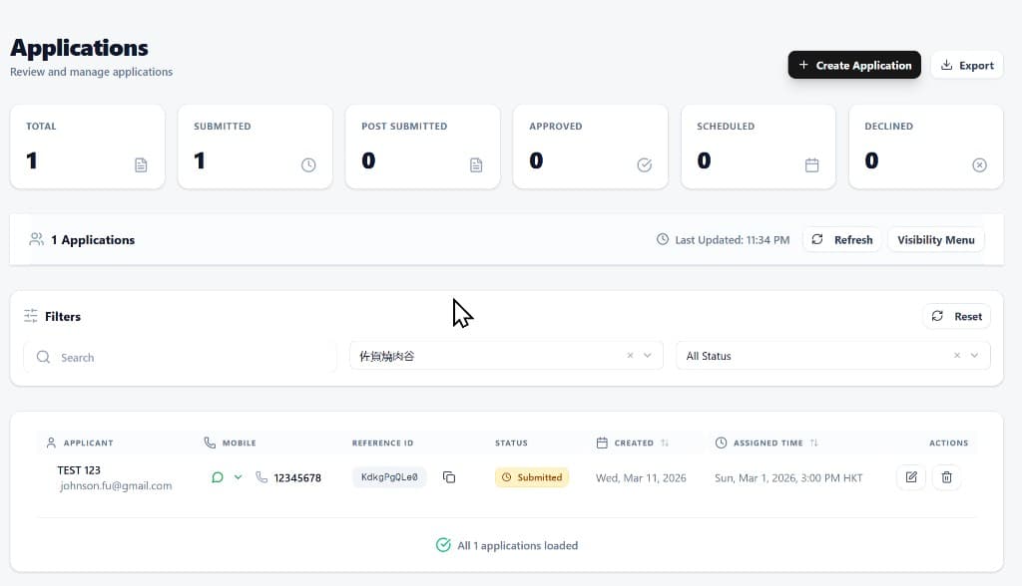The height and width of the screenshot is (586, 1022).
Task: Click phone icon beside 12345678
Action: coord(261,477)
